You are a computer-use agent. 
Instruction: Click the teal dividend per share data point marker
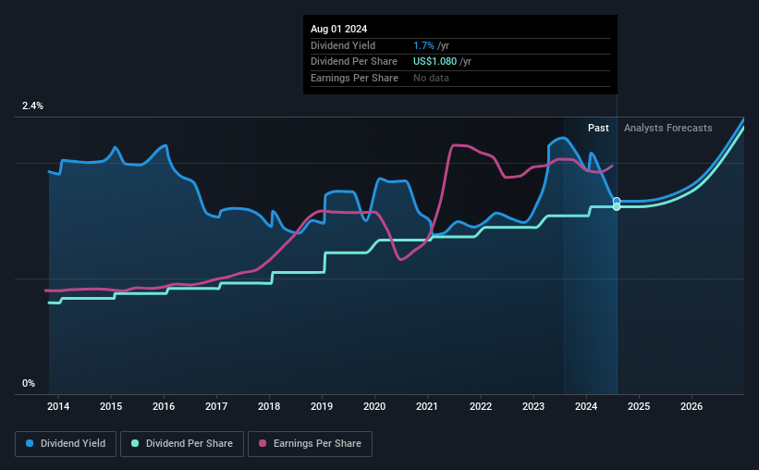[617, 207]
